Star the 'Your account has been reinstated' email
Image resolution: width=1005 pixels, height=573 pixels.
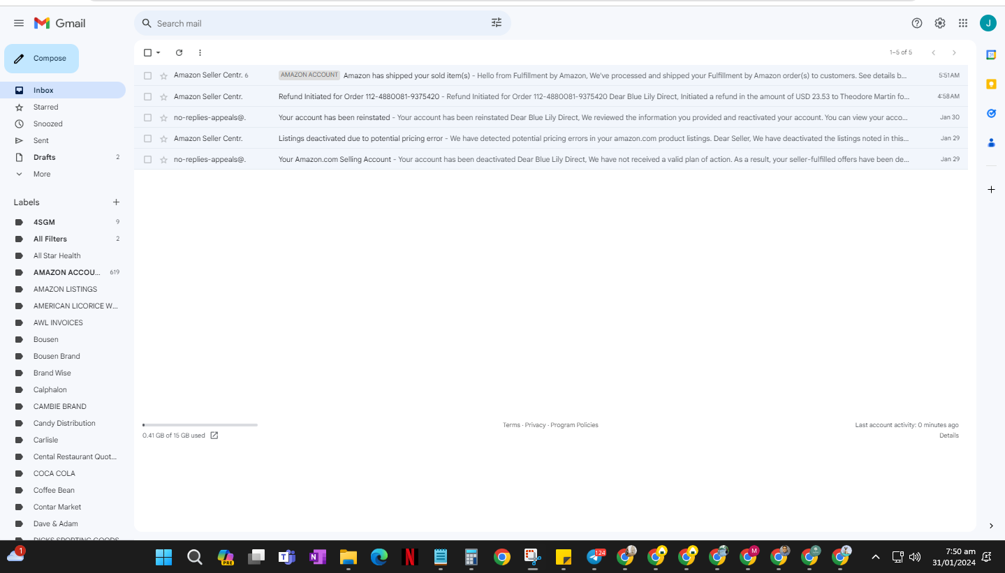163,117
